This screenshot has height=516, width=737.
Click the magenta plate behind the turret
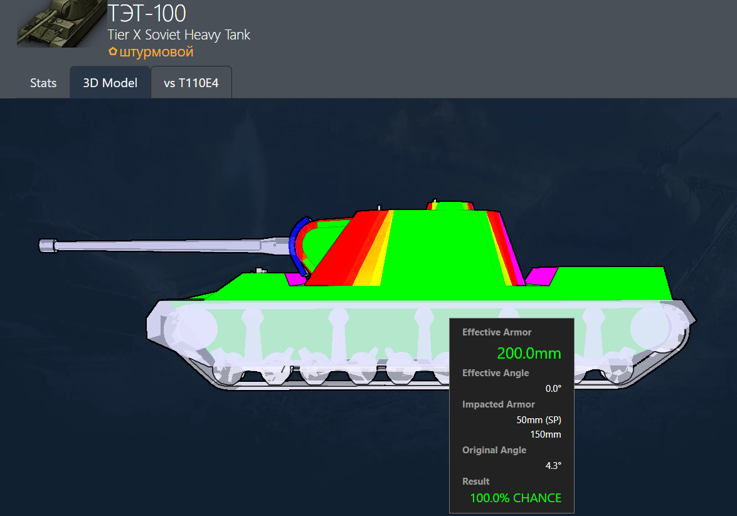pyautogui.click(x=541, y=276)
